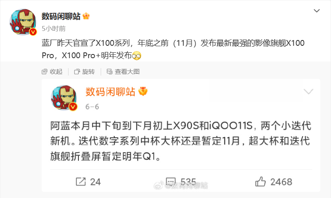Screen dimensions: 331x198
Task: Click the 5小时前 timestamp
Action: [x=54, y=28]
